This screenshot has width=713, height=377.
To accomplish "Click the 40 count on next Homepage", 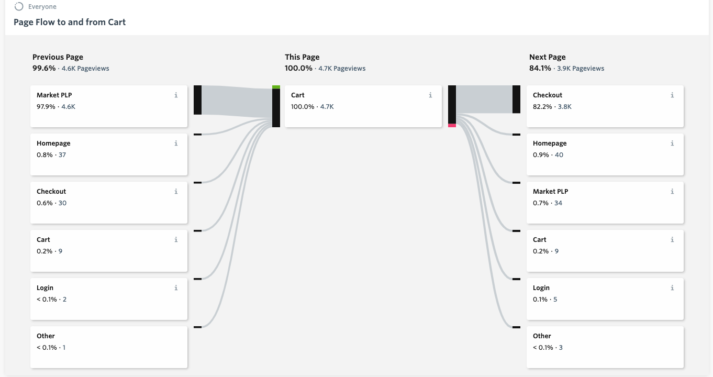I will [x=559, y=155].
